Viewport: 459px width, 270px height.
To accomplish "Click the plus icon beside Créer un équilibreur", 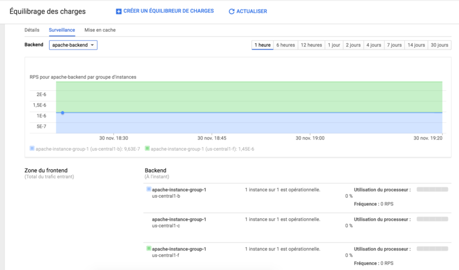I will [x=119, y=12].
